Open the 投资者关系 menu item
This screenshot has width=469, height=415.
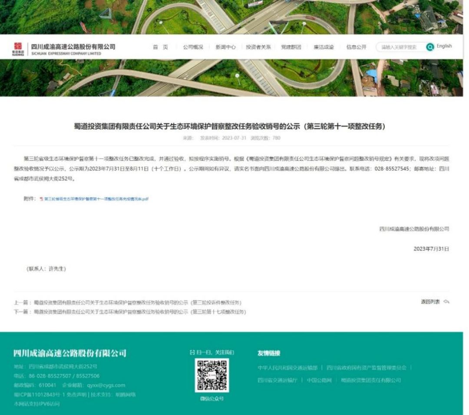pyautogui.click(x=260, y=47)
